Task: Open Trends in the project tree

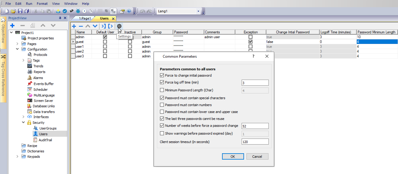Action: 38,66
